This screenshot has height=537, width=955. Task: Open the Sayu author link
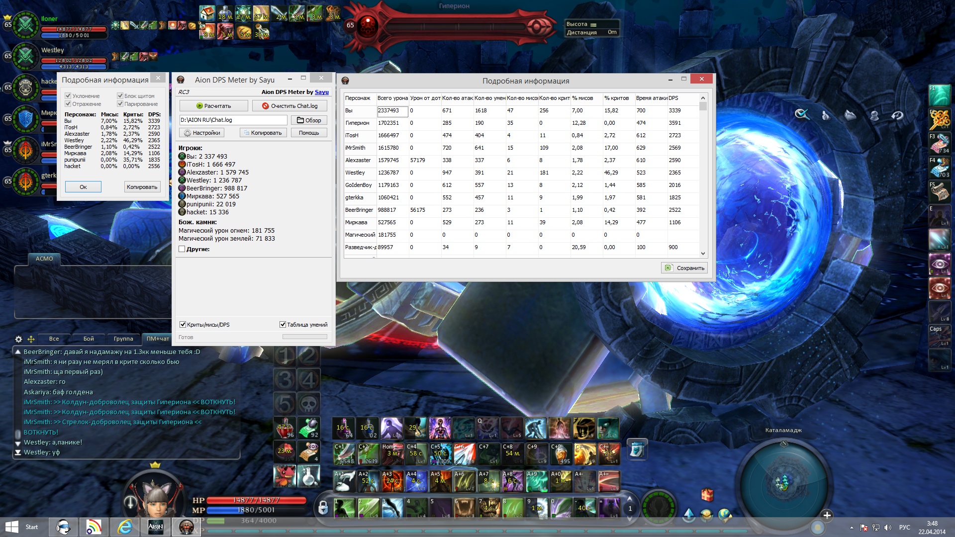tap(321, 92)
